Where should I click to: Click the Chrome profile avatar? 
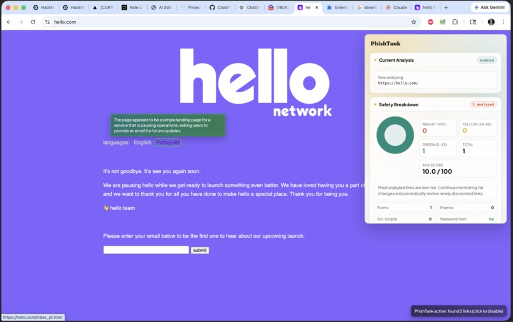point(491,22)
